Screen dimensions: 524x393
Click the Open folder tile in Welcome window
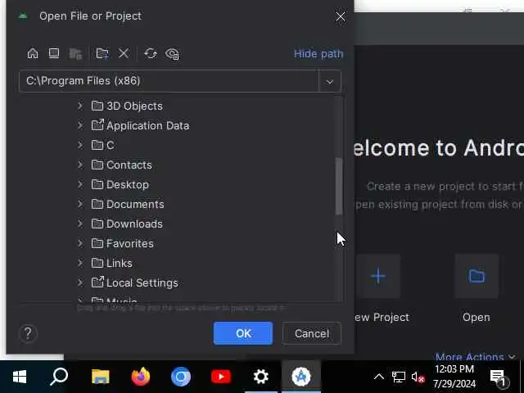[x=477, y=276]
